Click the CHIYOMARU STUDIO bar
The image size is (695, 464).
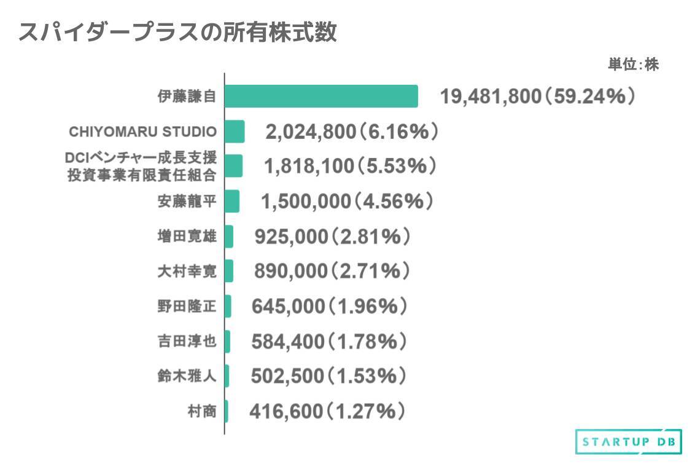click(235, 132)
